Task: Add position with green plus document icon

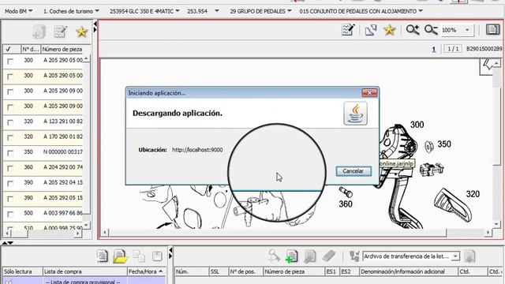Action: pos(291,256)
